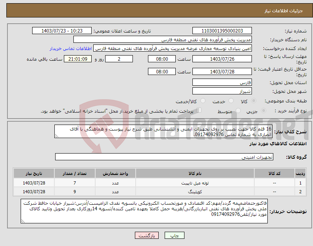Click the ردیف column header

(x=300, y=173)
